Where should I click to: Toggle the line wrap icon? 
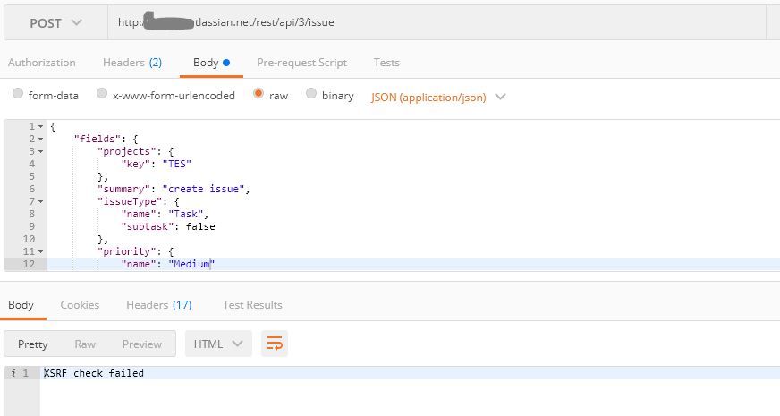[x=275, y=344]
